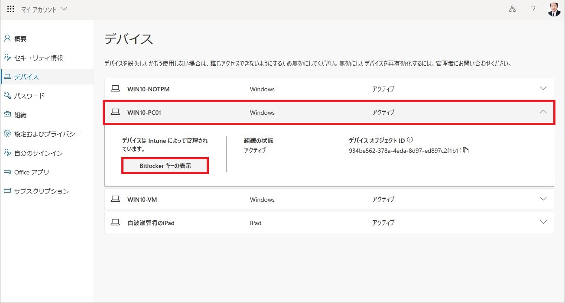This screenshot has width=565, height=303.
Task: Click the info icon beside デバイス オブジェクト ID
Action: 410,140
